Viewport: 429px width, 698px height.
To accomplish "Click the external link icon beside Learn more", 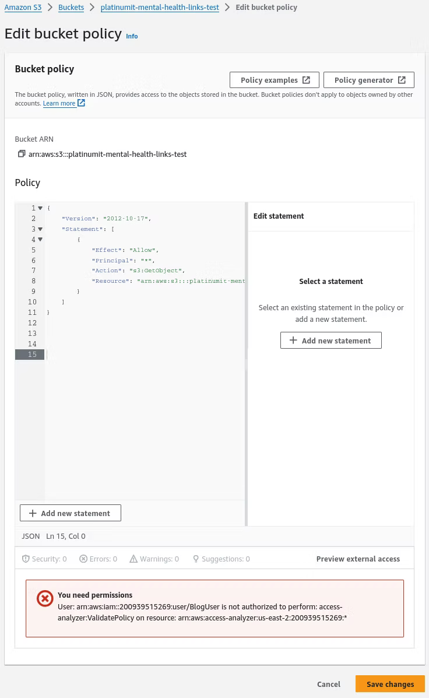I will (x=81, y=103).
